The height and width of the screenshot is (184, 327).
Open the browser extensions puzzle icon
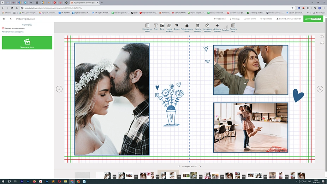pos(308,8)
